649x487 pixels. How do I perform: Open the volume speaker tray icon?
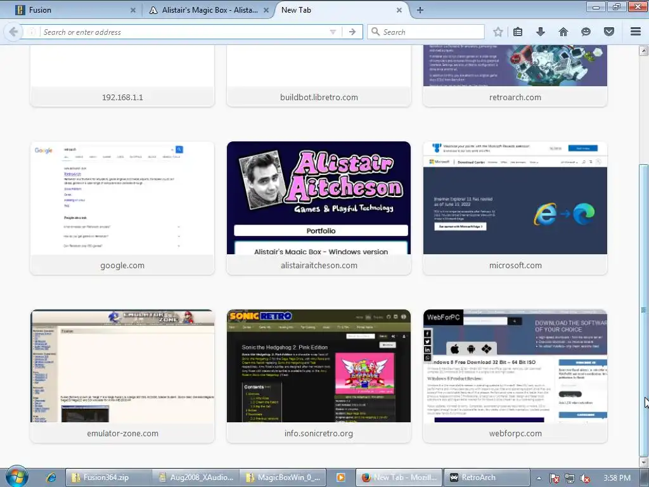[x=585, y=478]
